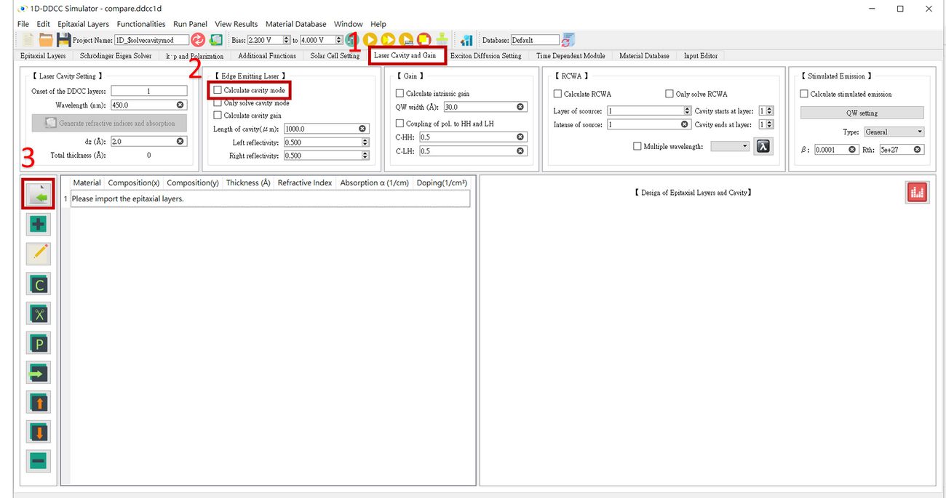Image resolution: width=946 pixels, height=498 pixels.
Task: Click the lambda wavelength button
Action: [x=763, y=146]
